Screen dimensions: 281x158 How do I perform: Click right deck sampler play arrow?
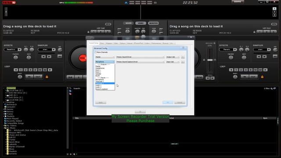pos(264,57)
